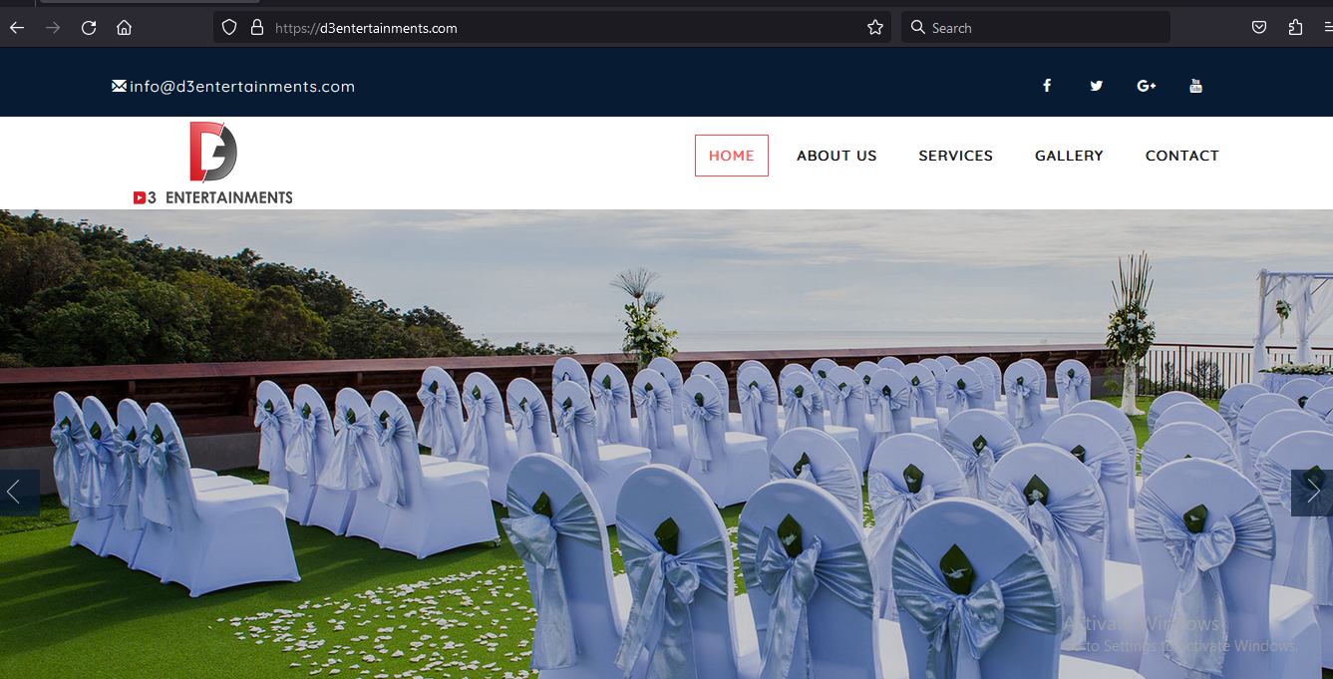Open the YouTube icon link
Image resolution: width=1333 pixels, height=679 pixels.
click(1195, 86)
